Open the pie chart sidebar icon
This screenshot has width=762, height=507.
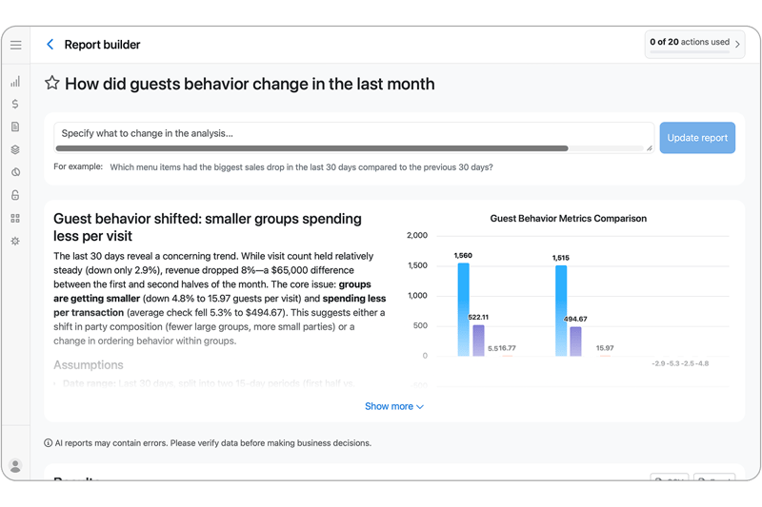click(15, 172)
